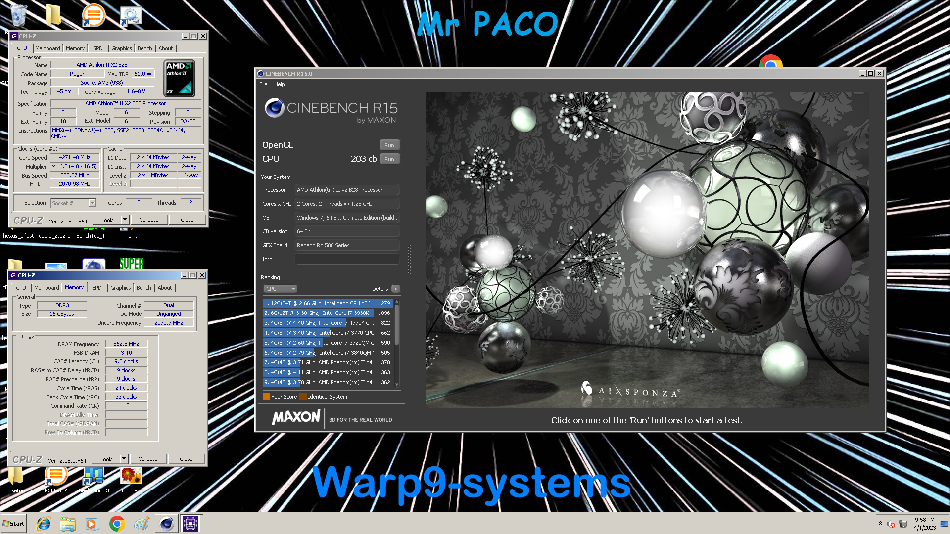Image resolution: width=950 pixels, height=534 pixels.
Task: Switch to the CPU tab in bottom CPU-Z window
Action: tap(21, 288)
